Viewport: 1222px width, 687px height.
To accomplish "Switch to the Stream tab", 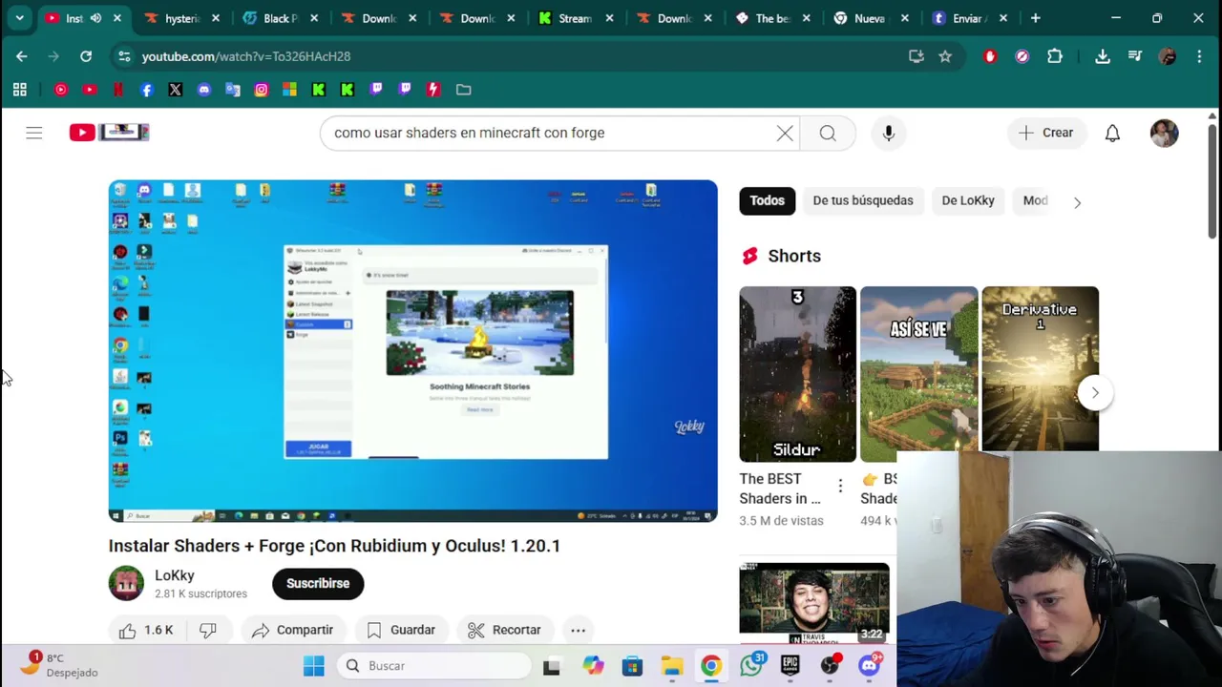I will tap(575, 18).
